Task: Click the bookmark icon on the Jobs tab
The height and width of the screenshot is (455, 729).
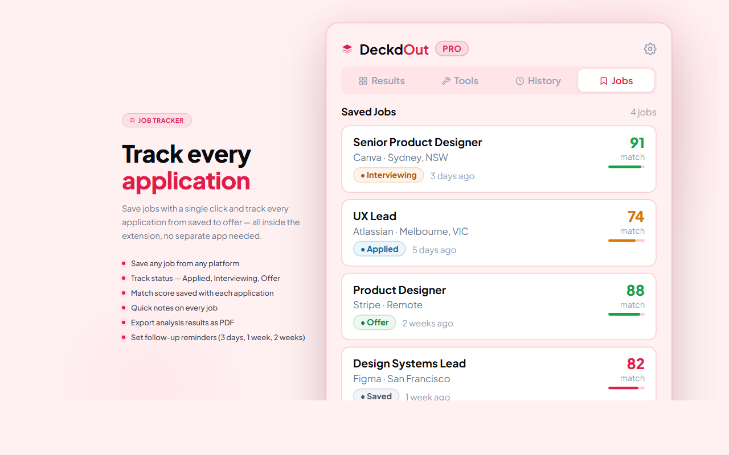Action: pos(603,80)
